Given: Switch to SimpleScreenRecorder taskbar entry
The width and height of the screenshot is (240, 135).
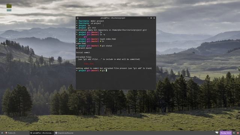Looking at the screenshot, I should [x=64, y=133].
